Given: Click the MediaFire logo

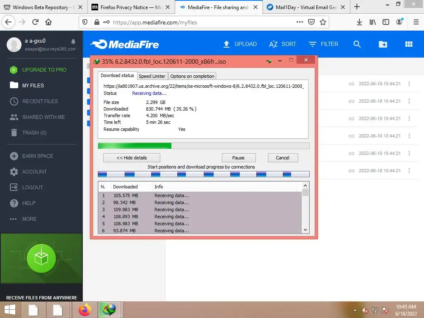Looking at the screenshot, I should click(x=125, y=44).
